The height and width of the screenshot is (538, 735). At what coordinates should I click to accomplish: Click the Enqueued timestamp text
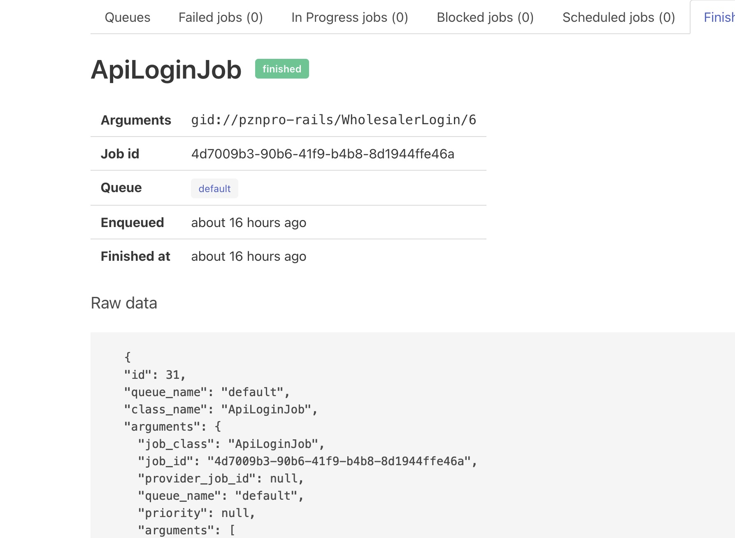249,222
